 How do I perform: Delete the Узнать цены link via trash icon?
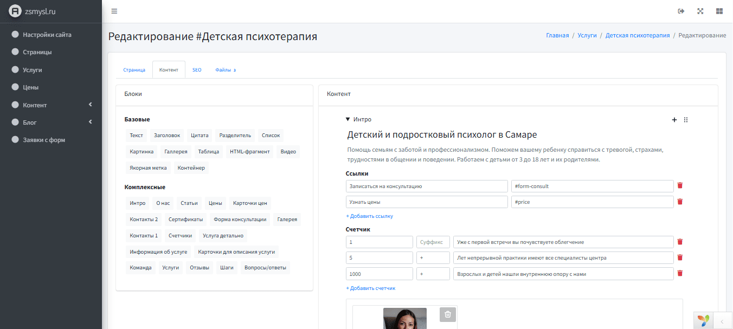pos(680,201)
